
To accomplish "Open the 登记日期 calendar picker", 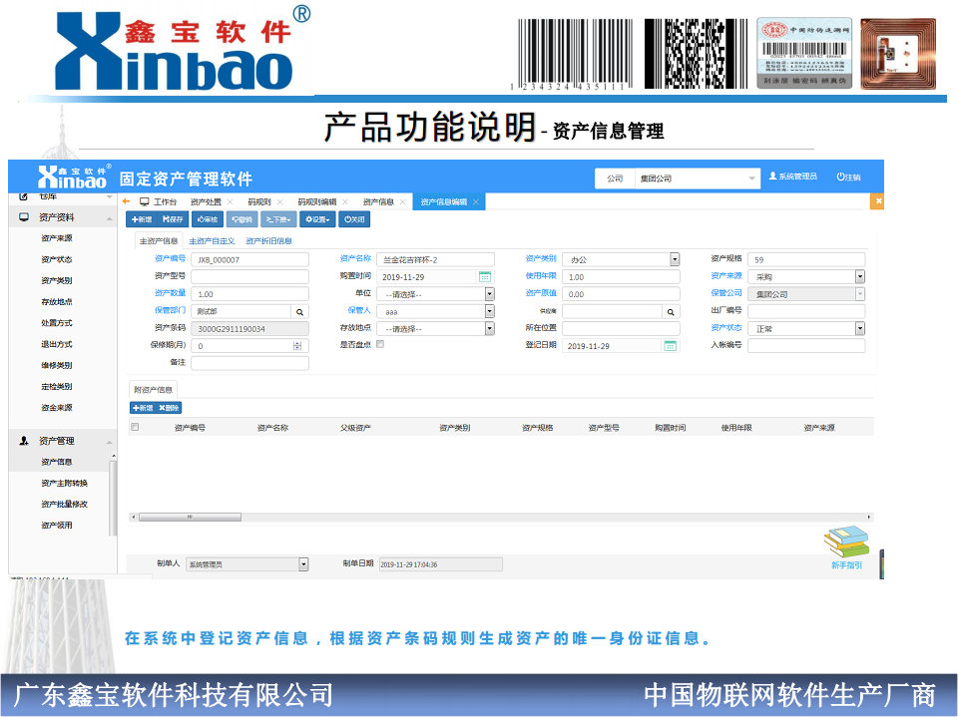I will (x=671, y=346).
